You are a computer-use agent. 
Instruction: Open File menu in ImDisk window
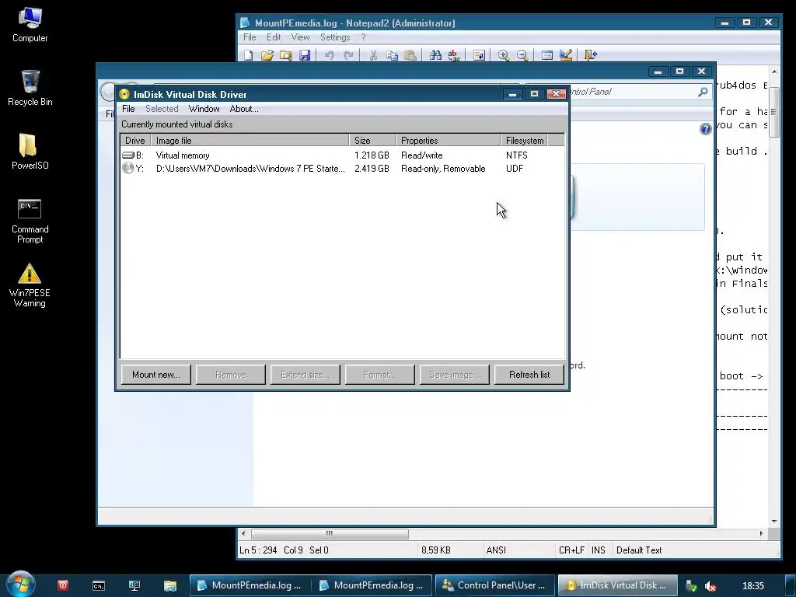(128, 109)
